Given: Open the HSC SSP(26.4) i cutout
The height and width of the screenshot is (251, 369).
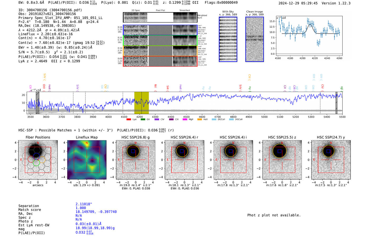Looking at the screenshot, I should [233, 160].
